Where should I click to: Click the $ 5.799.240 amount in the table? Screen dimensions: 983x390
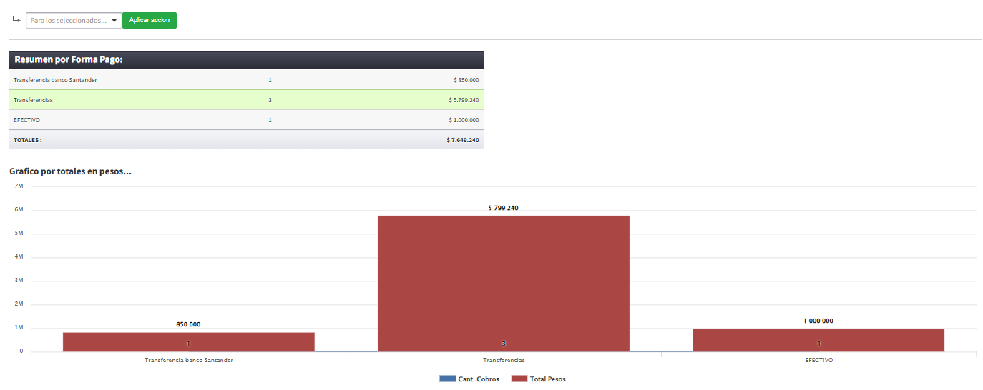point(464,100)
